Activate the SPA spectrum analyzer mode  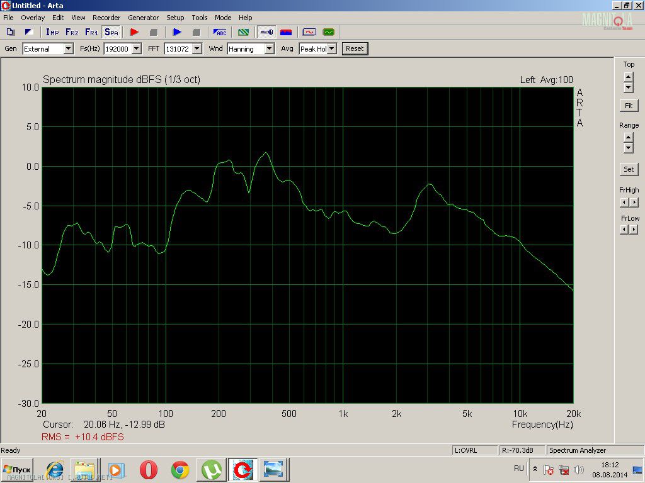(x=111, y=32)
